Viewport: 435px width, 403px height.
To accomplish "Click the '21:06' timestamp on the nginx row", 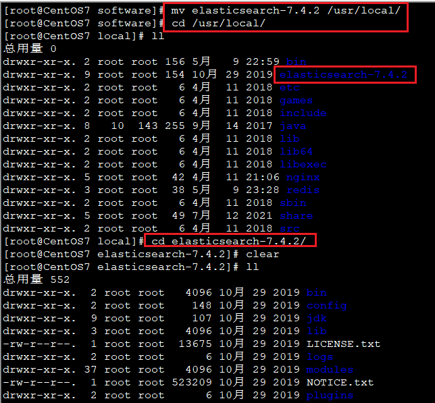I will tap(263, 178).
